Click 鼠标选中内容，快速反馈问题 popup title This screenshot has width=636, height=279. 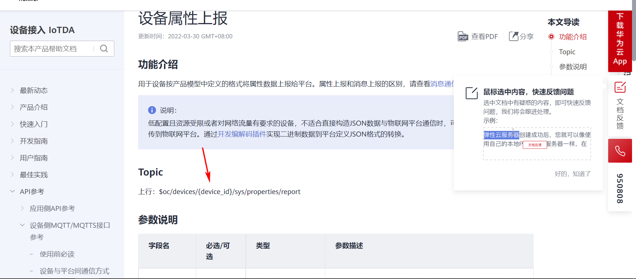click(528, 92)
